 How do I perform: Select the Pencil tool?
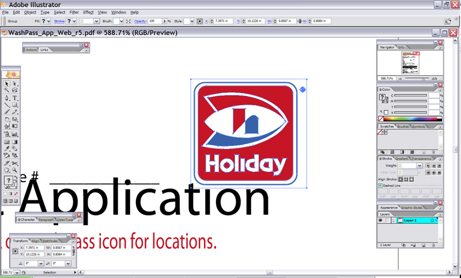pyautogui.click(x=14, y=111)
